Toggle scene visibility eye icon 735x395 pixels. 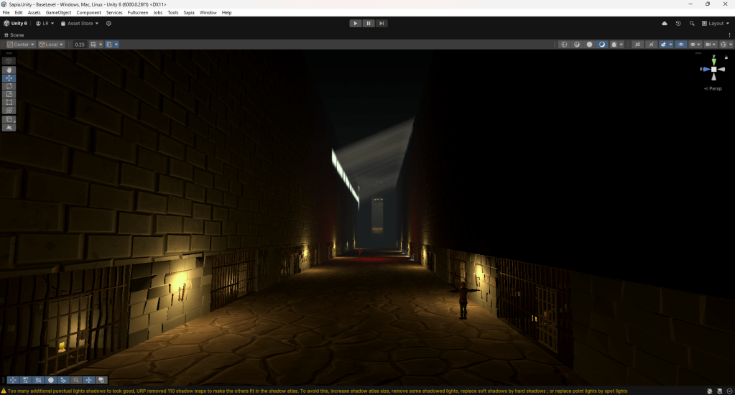pyautogui.click(x=681, y=45)
